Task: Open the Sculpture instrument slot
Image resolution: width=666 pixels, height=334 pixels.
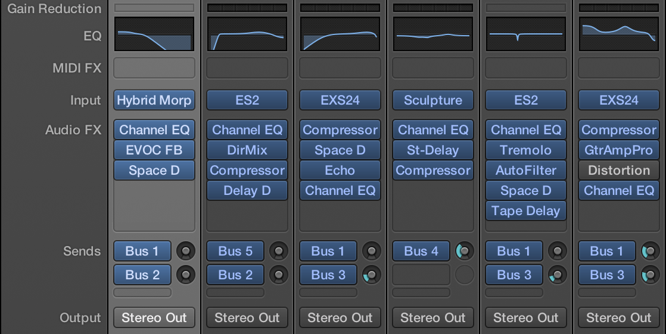Action: click(x=433, y=100)
